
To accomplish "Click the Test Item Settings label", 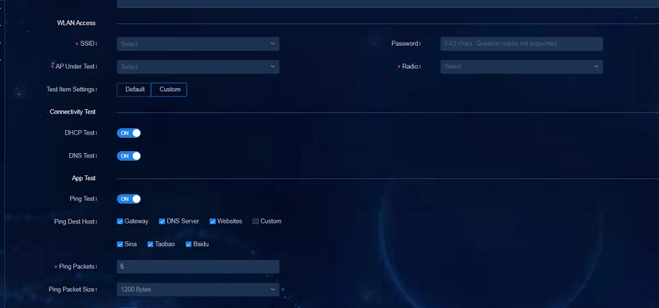I will coord(72,90).
